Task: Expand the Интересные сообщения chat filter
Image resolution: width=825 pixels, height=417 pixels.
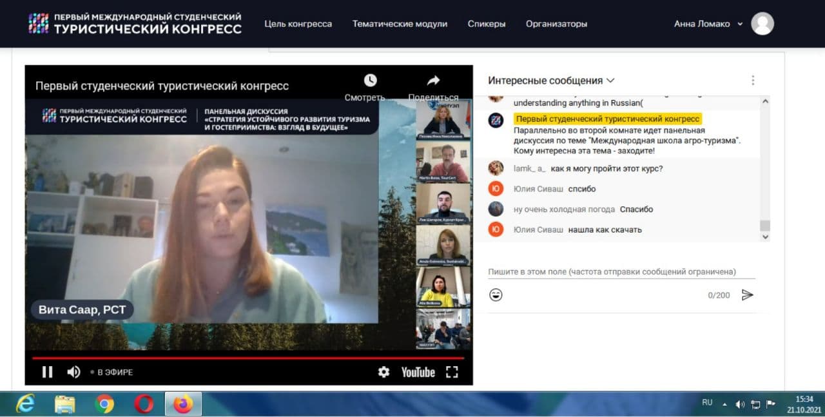Action: pos(551,81)
